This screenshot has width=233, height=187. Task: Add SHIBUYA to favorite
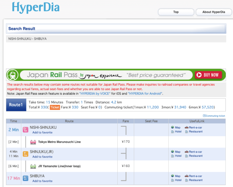click(x=42, y=181)
